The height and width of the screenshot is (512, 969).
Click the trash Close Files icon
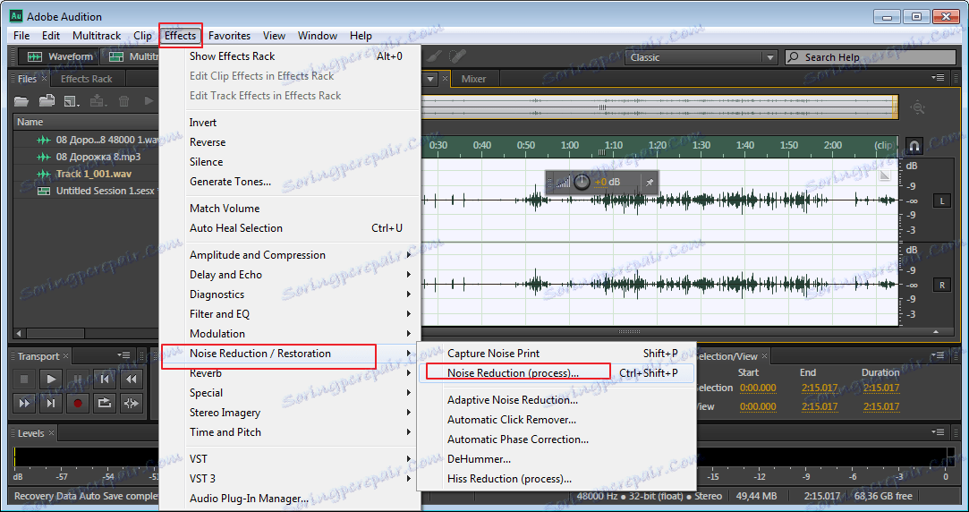(123, 101)
